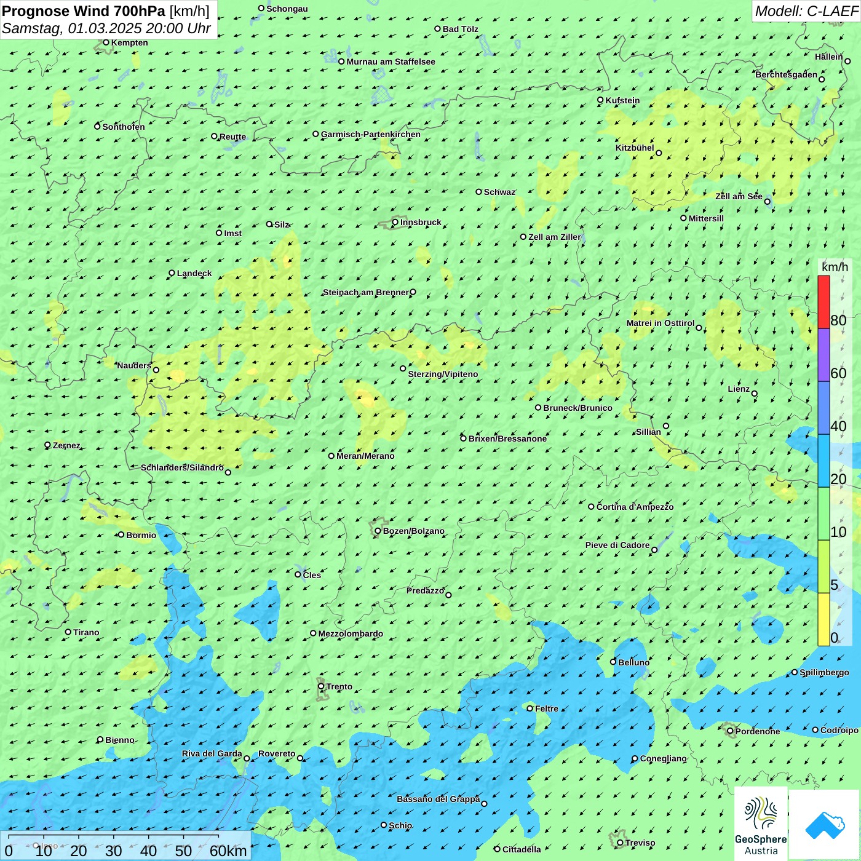861x861 pixels.
Task: Click the Bormio label
Action: tap(141, 535)
